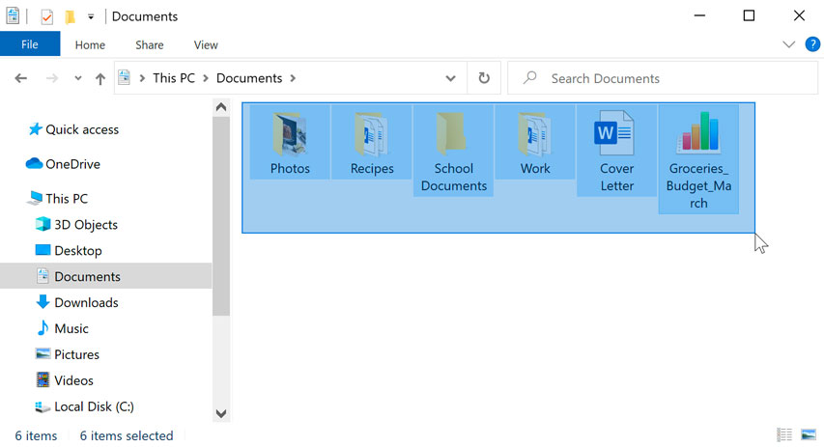
Task: Open Local Disk (C:) in the sidebar
Action: (x=84, y=406)
